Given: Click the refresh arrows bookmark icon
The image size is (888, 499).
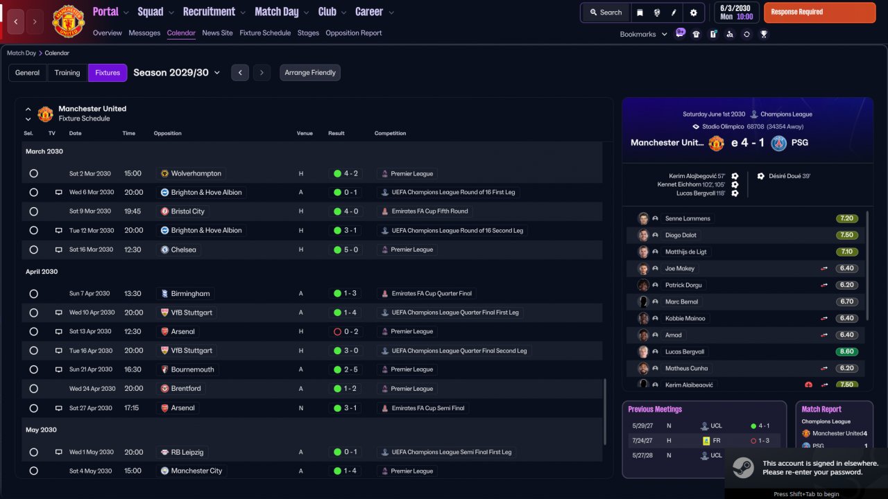Looking at the screenshot, I should pos(746,34).
